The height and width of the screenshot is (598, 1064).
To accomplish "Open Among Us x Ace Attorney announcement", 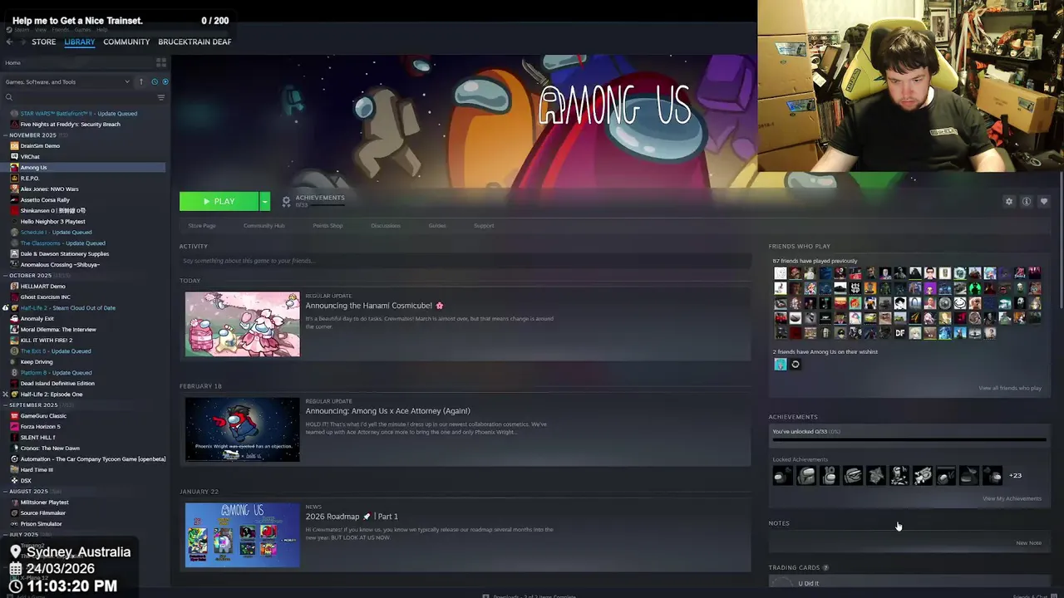I will point(387,410).
